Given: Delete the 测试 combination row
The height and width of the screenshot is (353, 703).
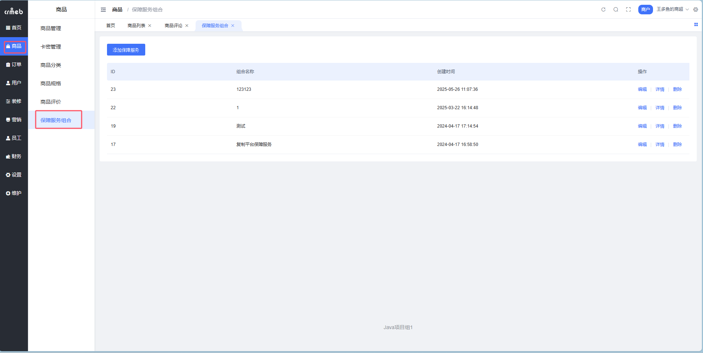Looking at the screenshot, I should [677, 126].
